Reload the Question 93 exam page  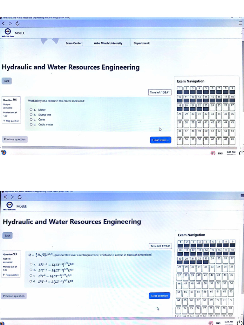[19, 197]
